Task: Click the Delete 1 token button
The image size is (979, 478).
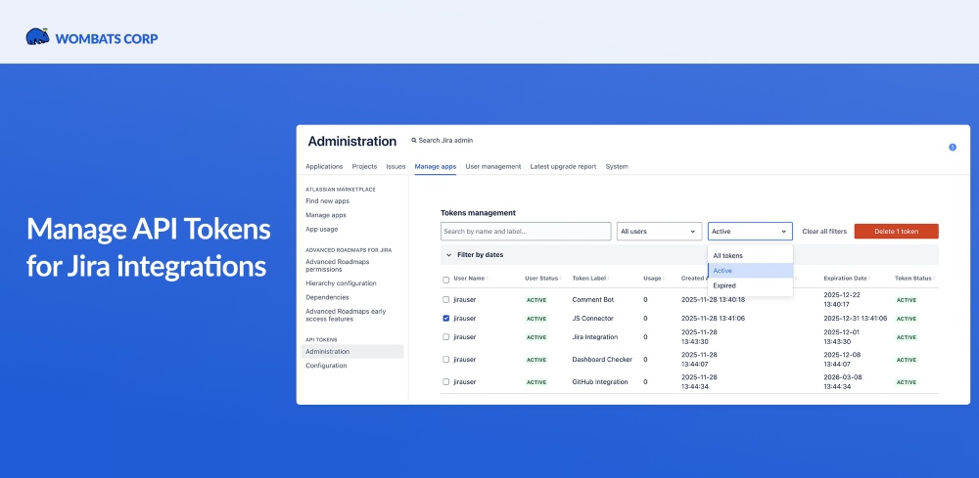Action: tap(896, 232)
